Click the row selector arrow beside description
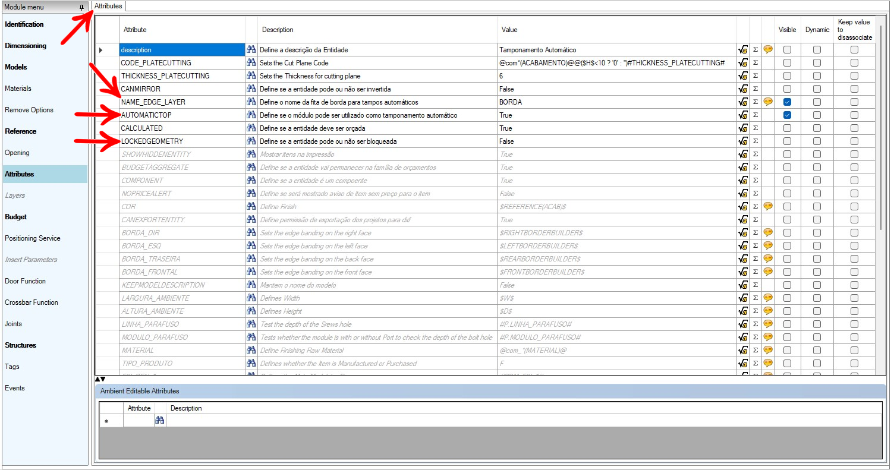Viewport: 894px width, 473px height. 101,50
